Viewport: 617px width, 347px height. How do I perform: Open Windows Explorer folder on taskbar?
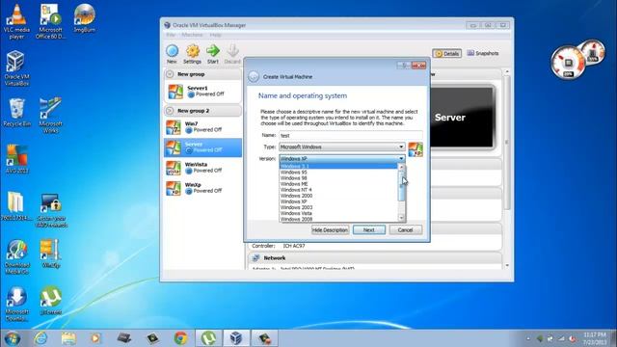pos(68,338)
